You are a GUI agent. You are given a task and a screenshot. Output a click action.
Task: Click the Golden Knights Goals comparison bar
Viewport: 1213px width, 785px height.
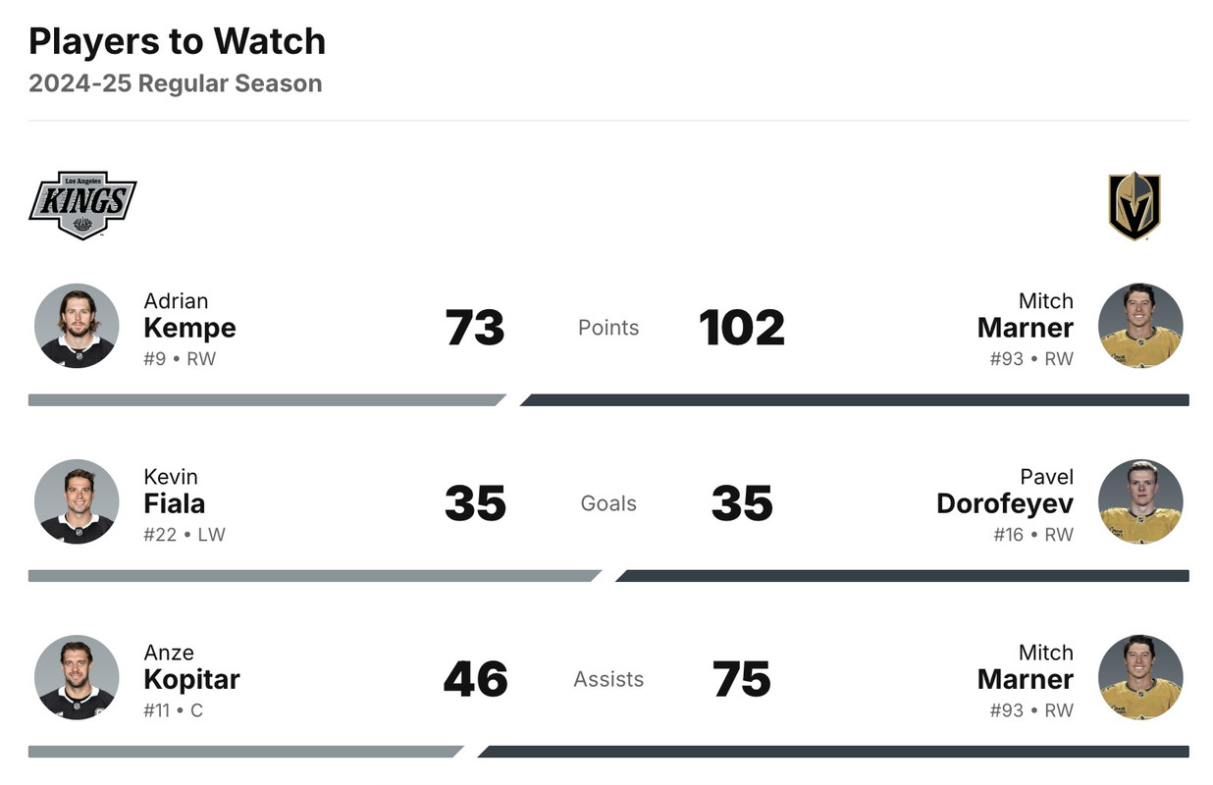[x=903, y=576]
